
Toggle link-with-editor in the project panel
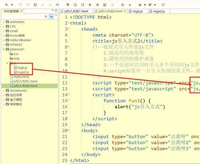[51, 17]
